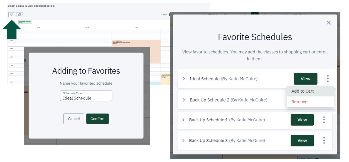Expand the Ideal Schedule row
The image size is (349, 162).
(x=184, y=79)
